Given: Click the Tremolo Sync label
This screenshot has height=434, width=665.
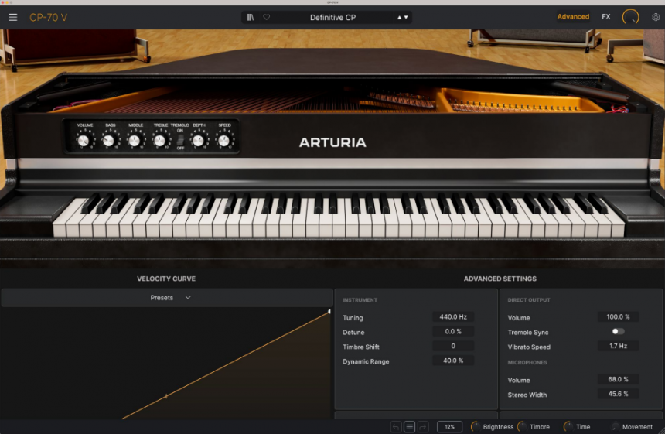Looking at the screenshot, I should (528, 332).
